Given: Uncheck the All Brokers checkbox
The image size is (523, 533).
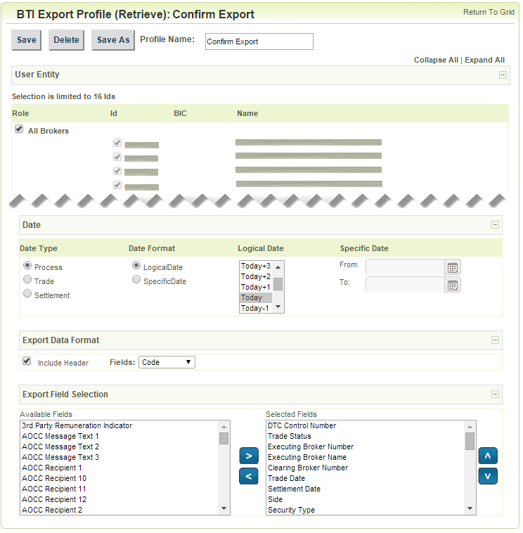Looking at the screenshot, I should (20, 129).
